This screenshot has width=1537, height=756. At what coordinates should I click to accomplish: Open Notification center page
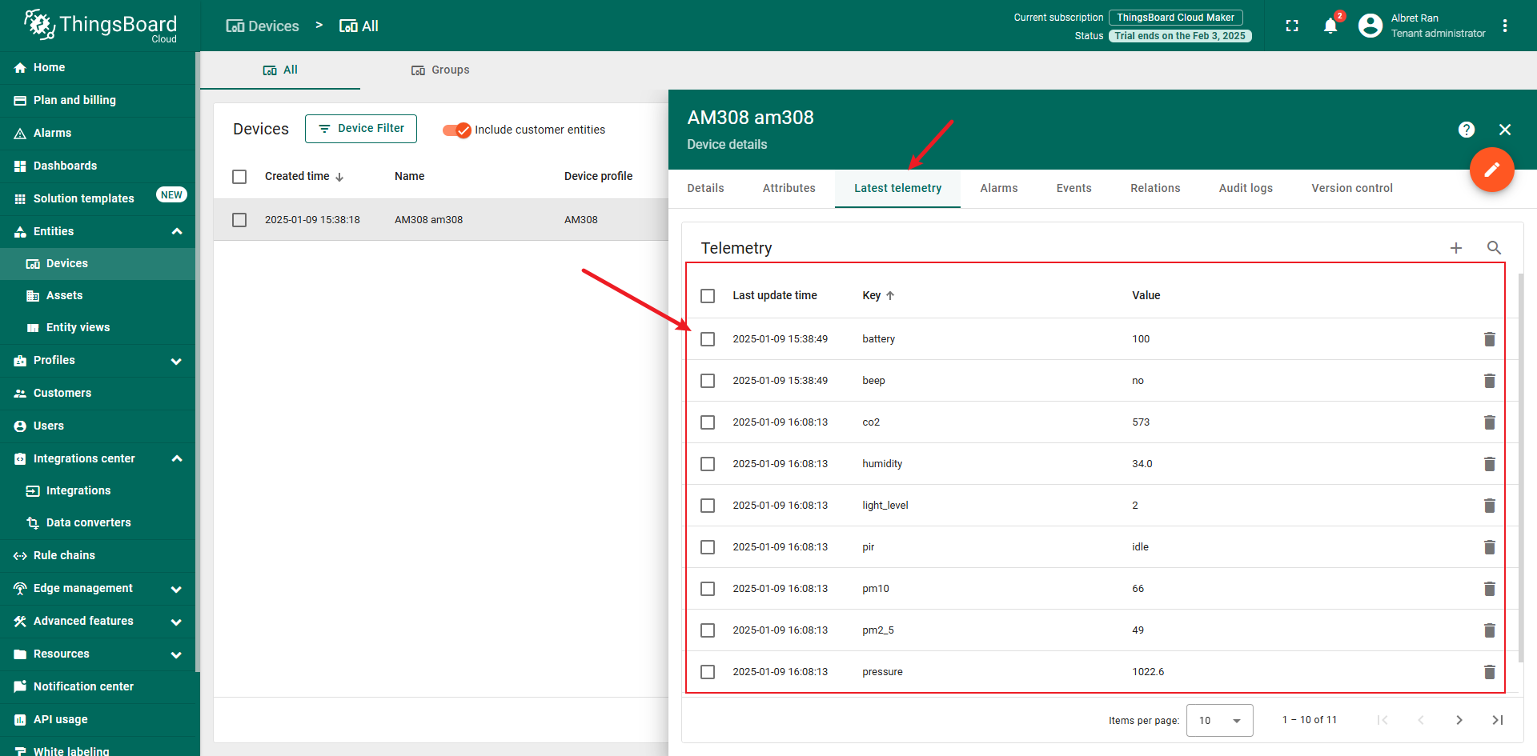coord(98,687)
